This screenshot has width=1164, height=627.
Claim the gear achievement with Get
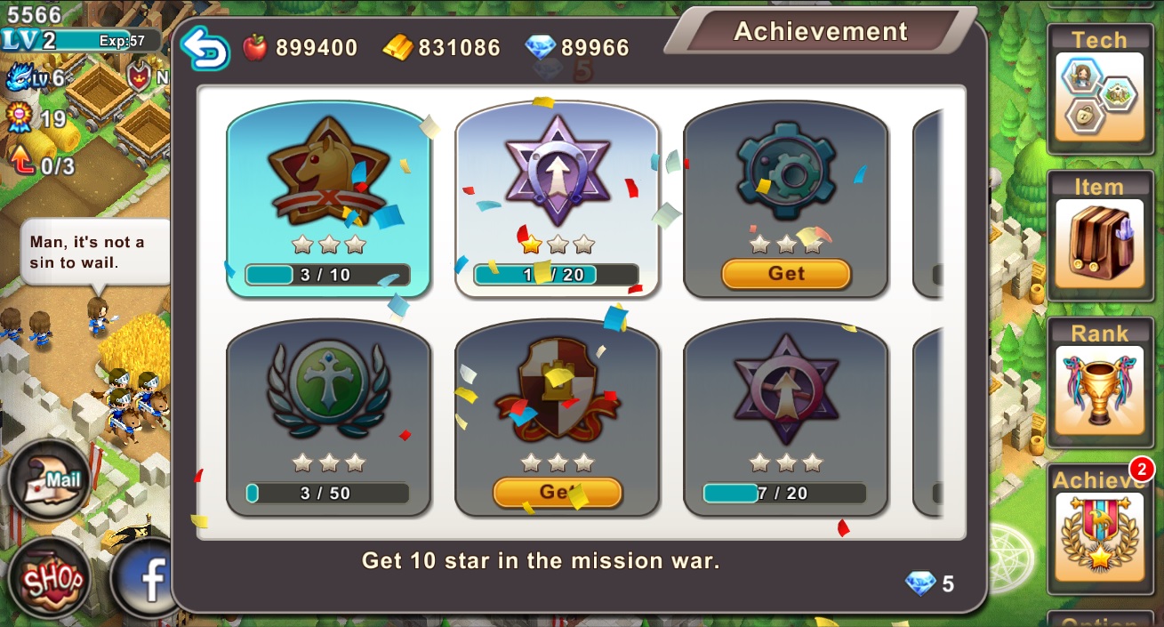point(786,274)
